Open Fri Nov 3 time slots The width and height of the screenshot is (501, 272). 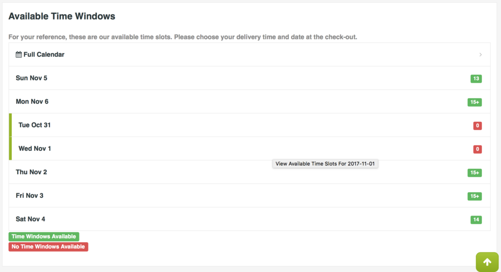click(30, 196)
